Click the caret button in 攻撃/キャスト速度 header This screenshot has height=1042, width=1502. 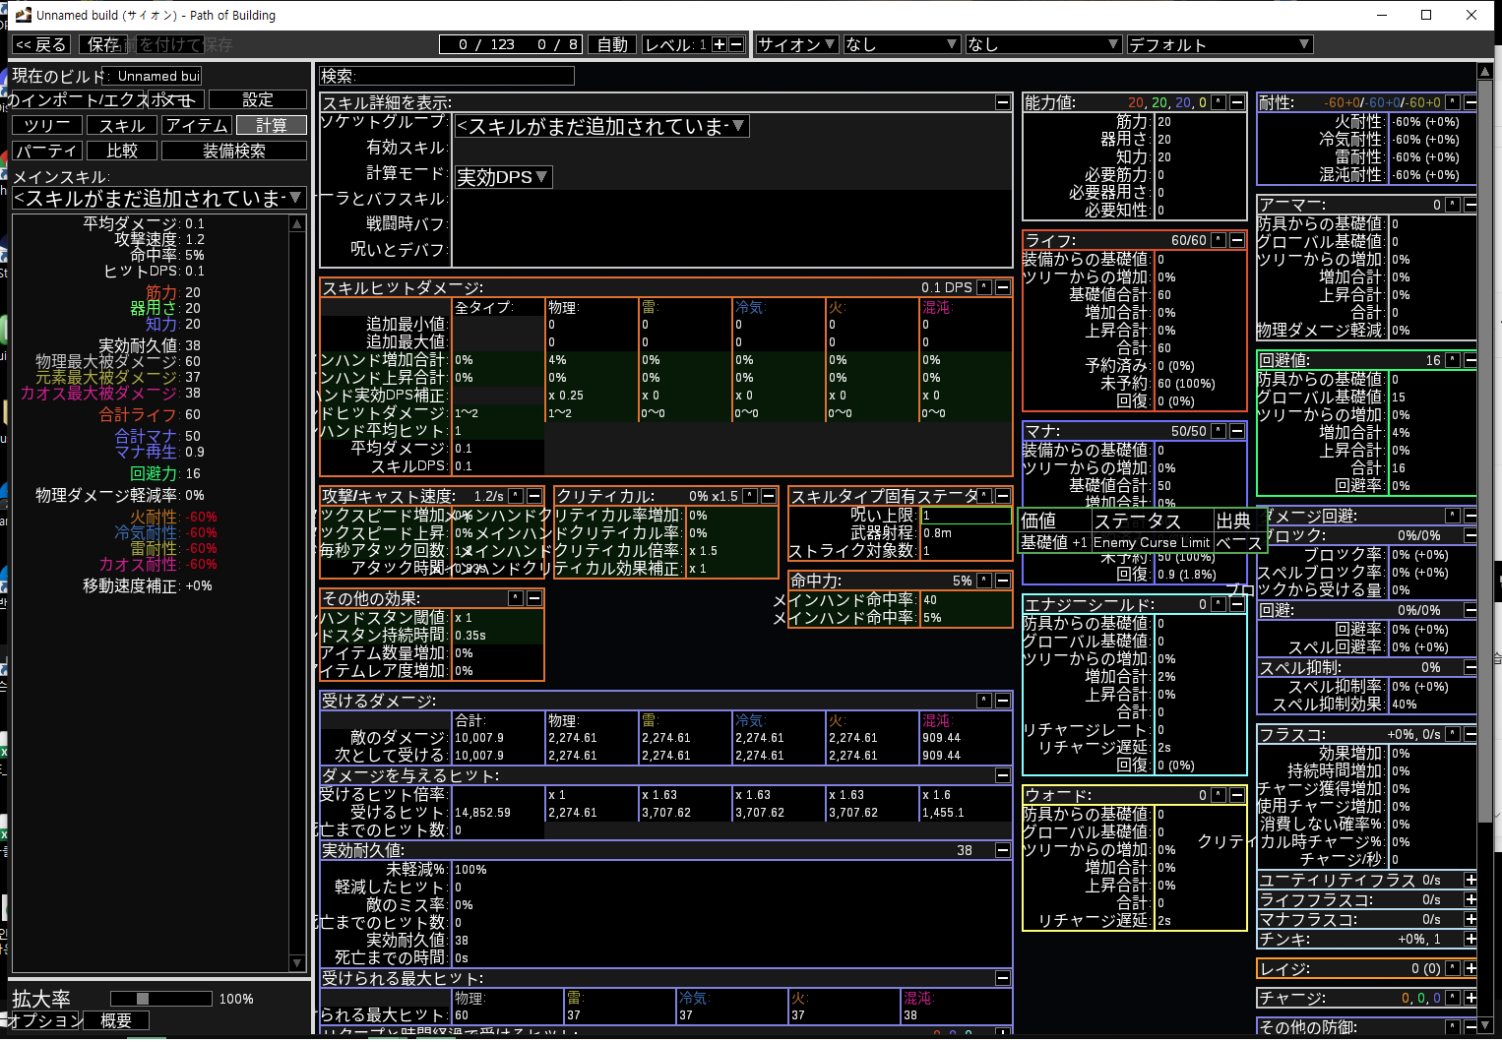click(517, 496)
